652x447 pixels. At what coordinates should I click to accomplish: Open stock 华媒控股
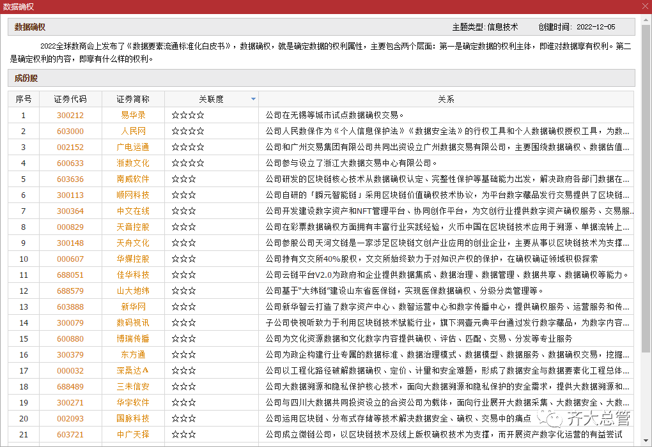[133, 259]
